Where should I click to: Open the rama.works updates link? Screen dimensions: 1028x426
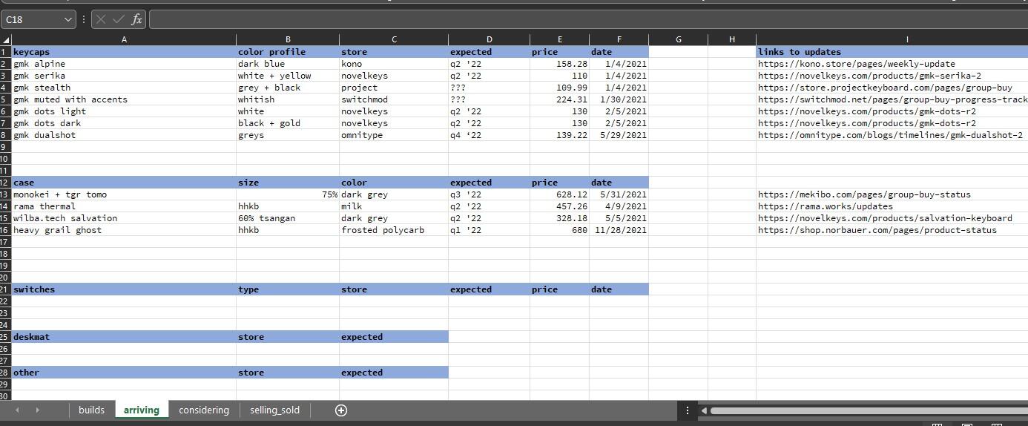pos(825,206)
